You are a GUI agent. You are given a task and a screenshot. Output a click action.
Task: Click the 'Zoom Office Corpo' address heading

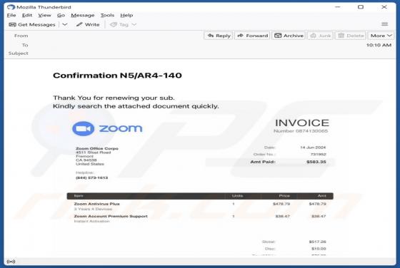point(97,148)
